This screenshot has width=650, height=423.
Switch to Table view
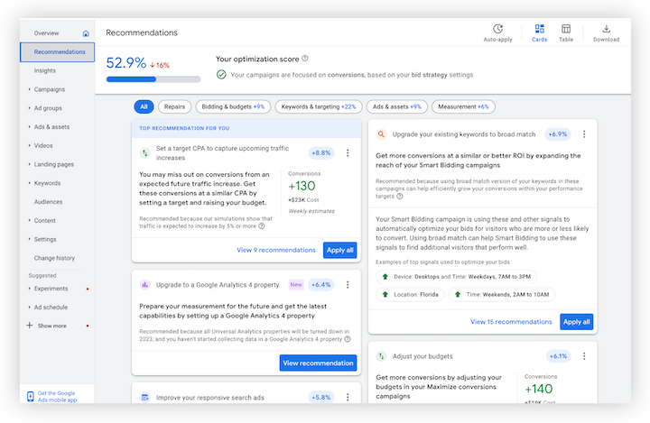click(x=566, y=30)
